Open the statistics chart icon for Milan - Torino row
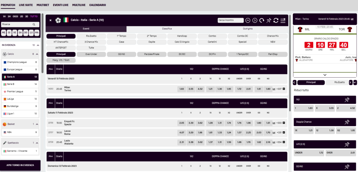This screenshot has height=172, width=358. coord(274,89)
